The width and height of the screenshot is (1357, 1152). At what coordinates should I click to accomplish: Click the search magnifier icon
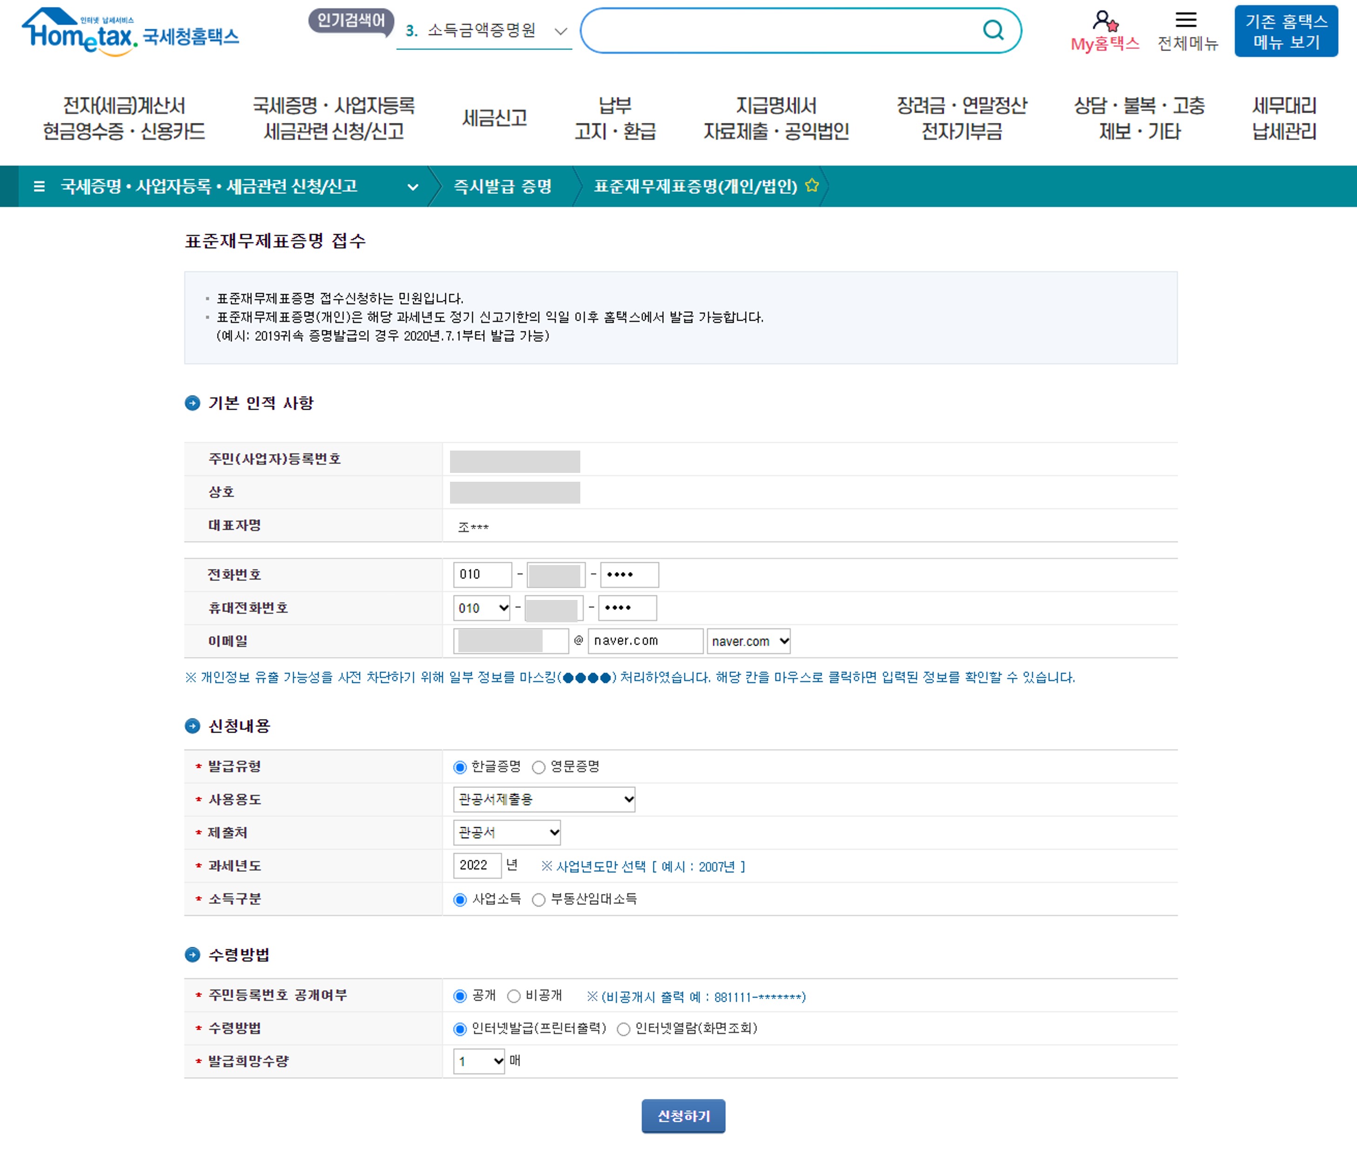pos(993,30)
